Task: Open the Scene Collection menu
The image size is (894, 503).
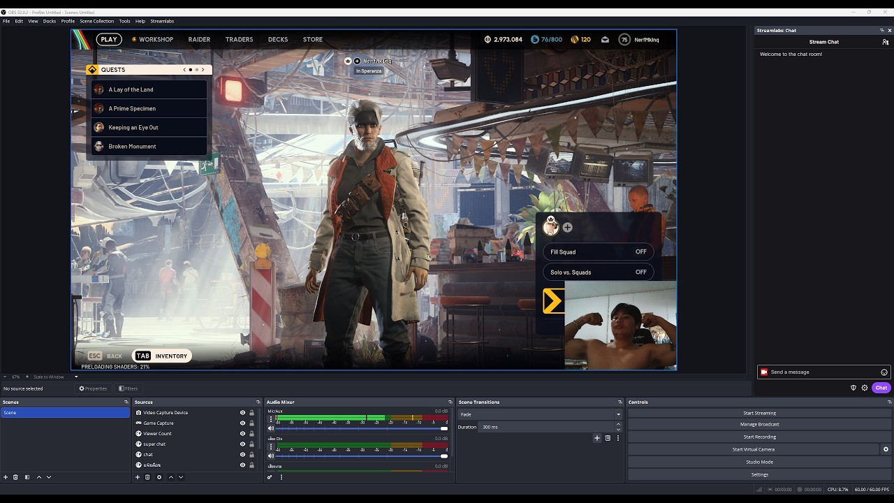Action: click(96, 21)
